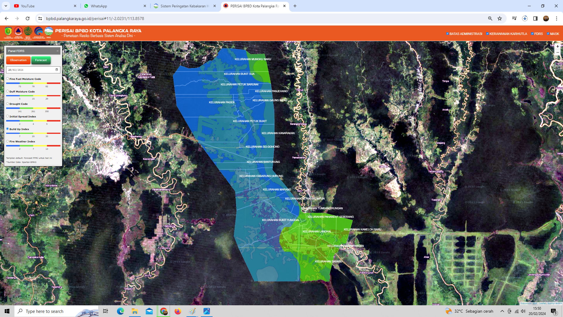Open media controls icon in toolbar

pyautogui.click(x=514, y=18)
